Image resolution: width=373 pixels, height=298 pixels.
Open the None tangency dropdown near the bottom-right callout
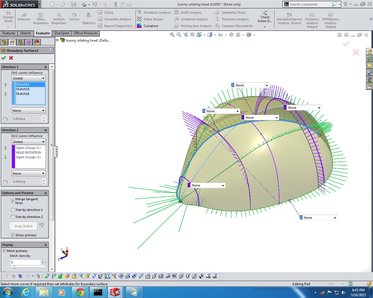(x=335, y=218)
